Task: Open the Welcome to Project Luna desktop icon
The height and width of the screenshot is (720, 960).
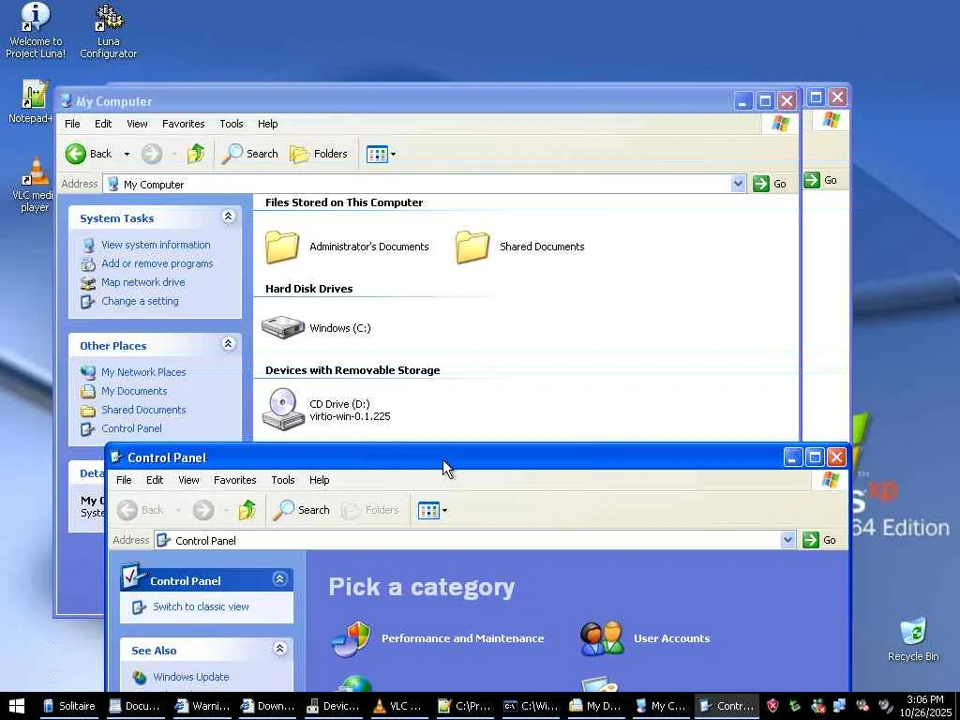Action: pos(36,31)
